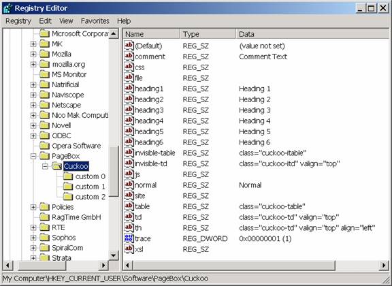Click the RagTime GmbH folder icon

pos(44,217)
